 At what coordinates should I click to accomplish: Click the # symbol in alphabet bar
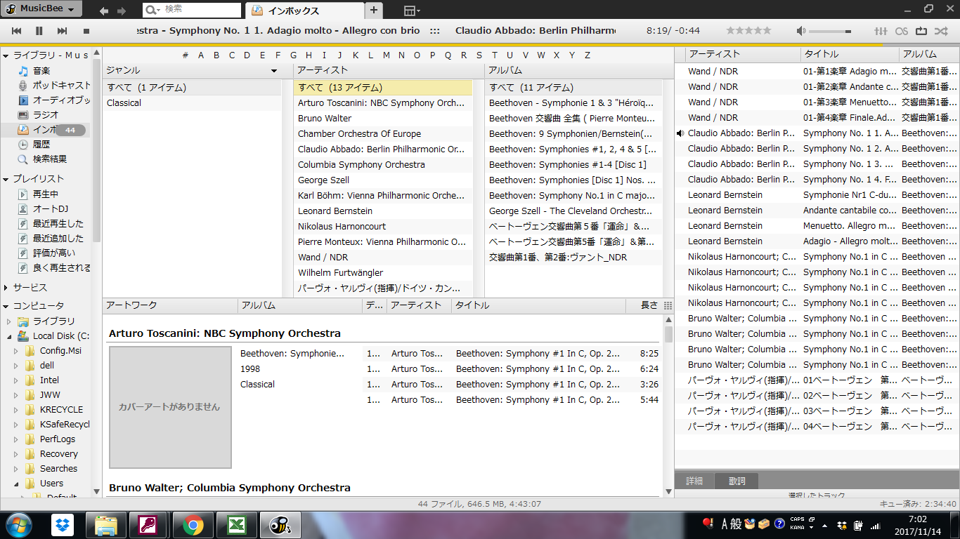[x=186, y=55]
